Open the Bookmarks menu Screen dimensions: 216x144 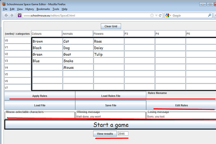pyautogui.click(x=44, y=9)
